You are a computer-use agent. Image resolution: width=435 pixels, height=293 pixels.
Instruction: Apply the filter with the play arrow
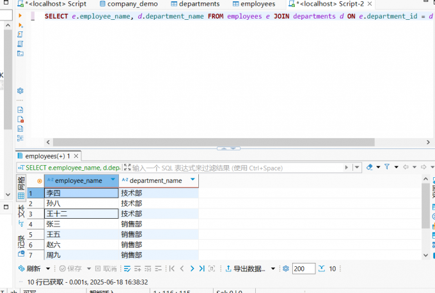(346, 168)
